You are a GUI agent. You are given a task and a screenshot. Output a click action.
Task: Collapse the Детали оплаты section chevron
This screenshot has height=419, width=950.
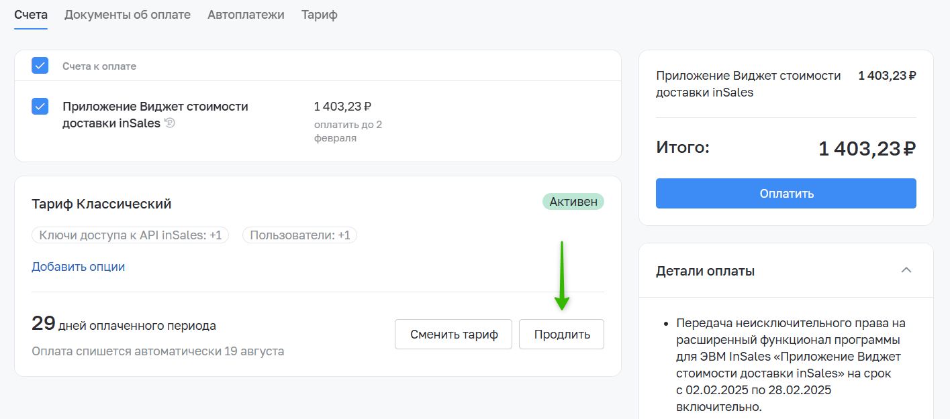[x=906, y=270]
